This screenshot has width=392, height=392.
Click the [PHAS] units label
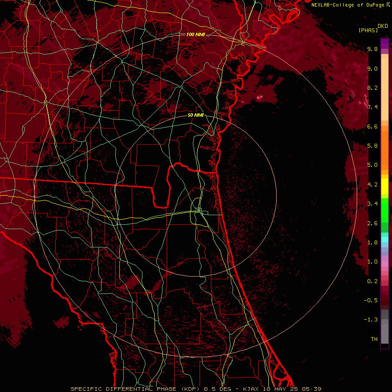tap(368, 30)
